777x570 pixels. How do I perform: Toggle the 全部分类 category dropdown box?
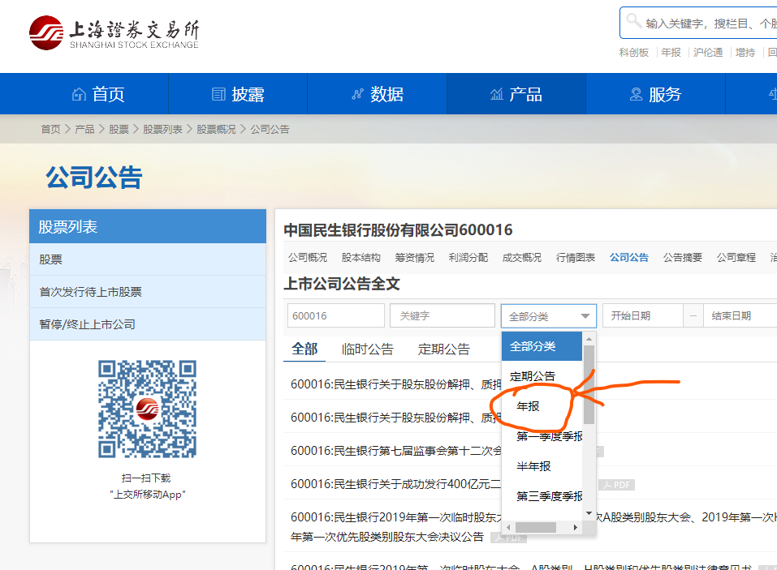pos(549,316)
